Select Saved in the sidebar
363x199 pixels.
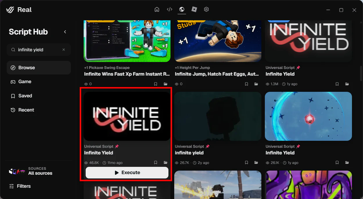point(39,96)
